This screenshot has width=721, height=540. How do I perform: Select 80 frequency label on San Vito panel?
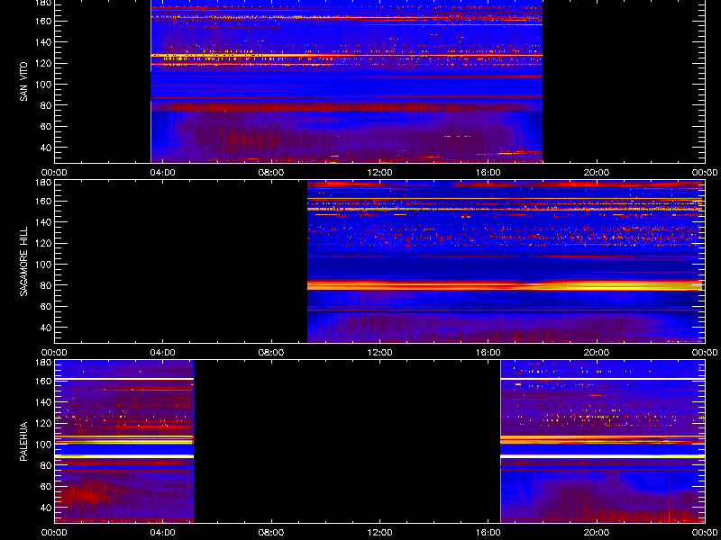[x=47, y=105]
